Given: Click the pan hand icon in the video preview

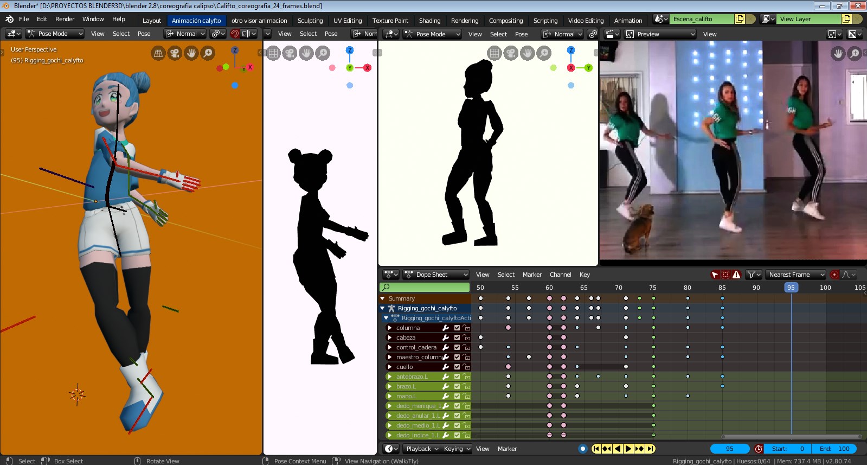Looking at the screenshot, I should pos(838,54).
